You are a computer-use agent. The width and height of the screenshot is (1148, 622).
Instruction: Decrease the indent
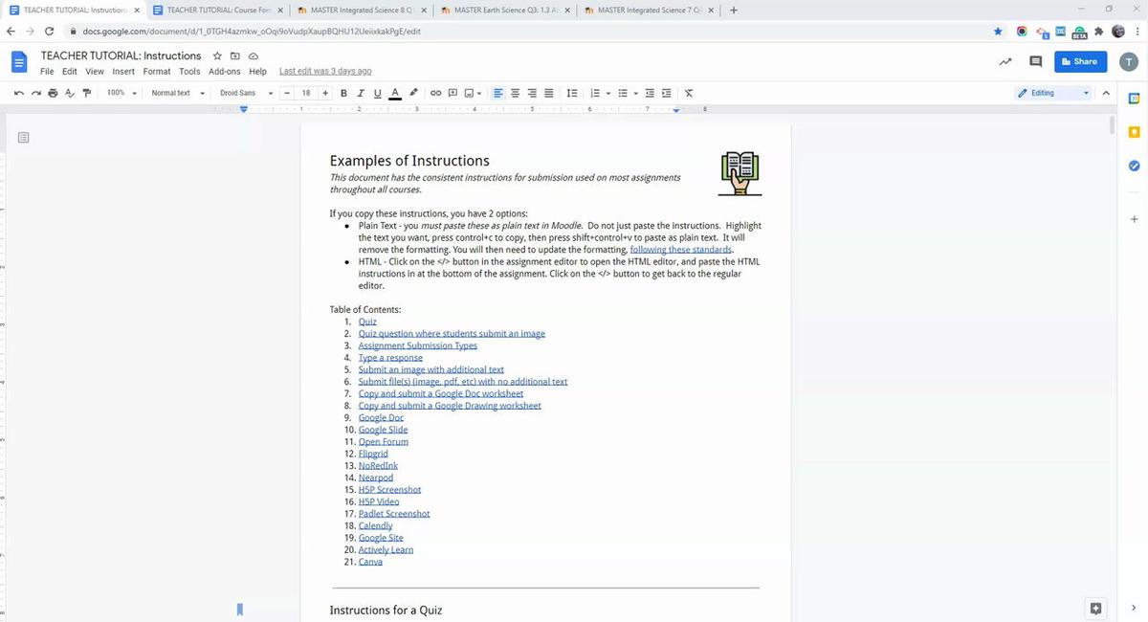[650, 93]
